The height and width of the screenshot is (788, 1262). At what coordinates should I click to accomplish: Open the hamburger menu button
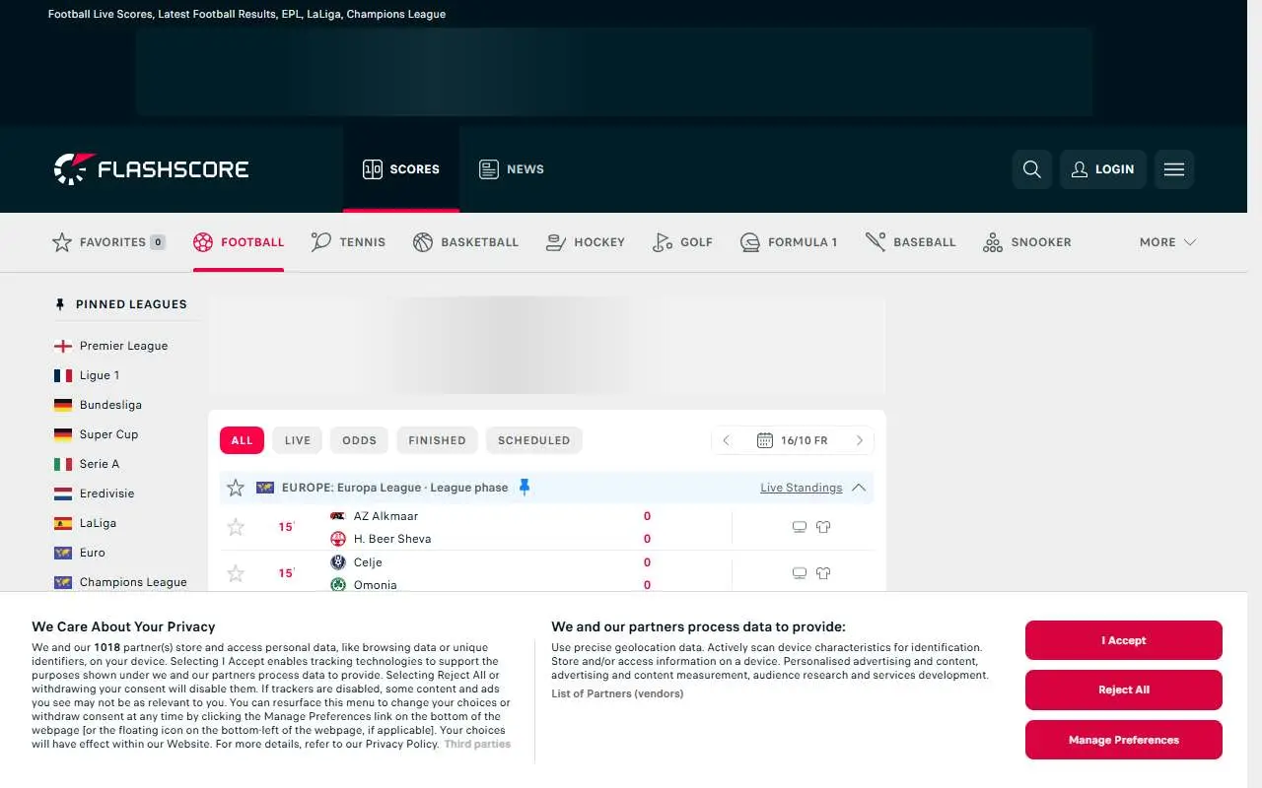pos(1174,169)
